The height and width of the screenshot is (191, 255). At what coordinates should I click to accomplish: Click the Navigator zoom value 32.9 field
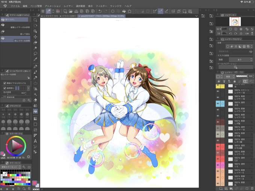219,29
